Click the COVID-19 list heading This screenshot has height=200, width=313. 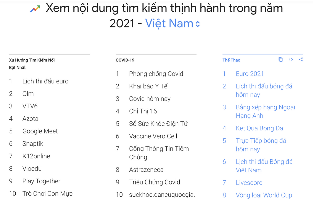coord(125,60)
